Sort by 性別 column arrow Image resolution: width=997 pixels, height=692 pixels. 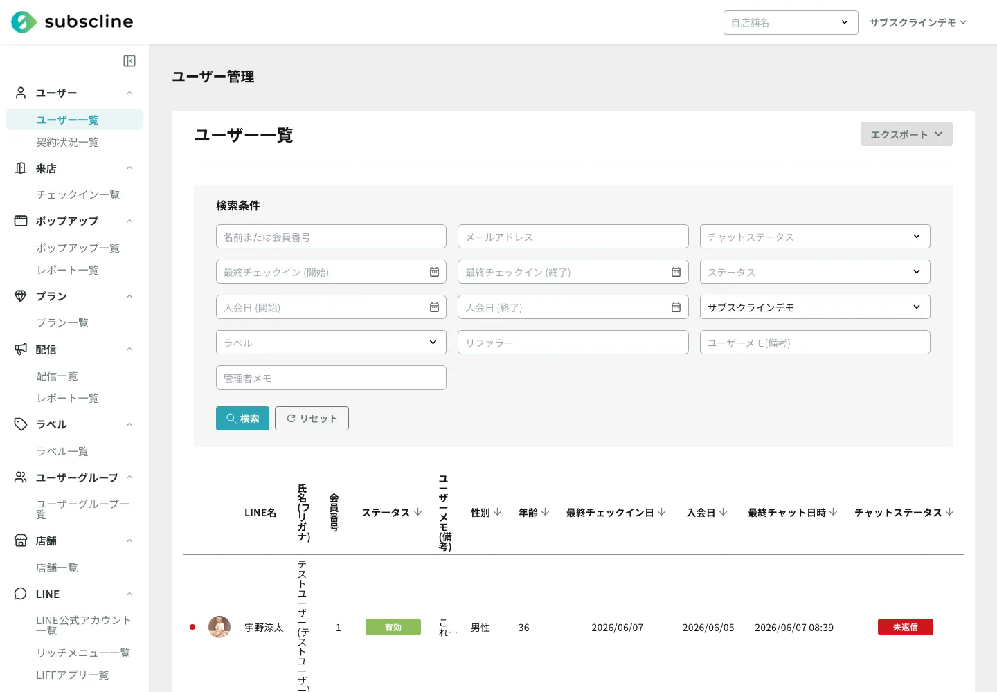point(497,512)
